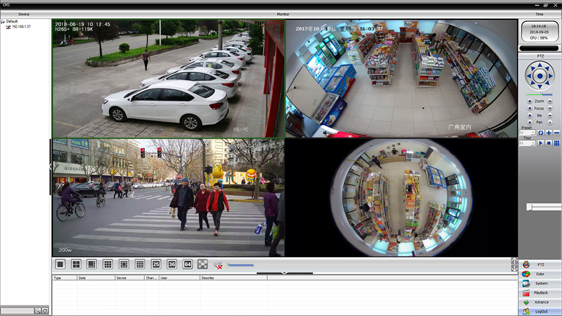Toggle the muted speaker audio icon
The image size is (562, 316).
click(x=218, y=265)
